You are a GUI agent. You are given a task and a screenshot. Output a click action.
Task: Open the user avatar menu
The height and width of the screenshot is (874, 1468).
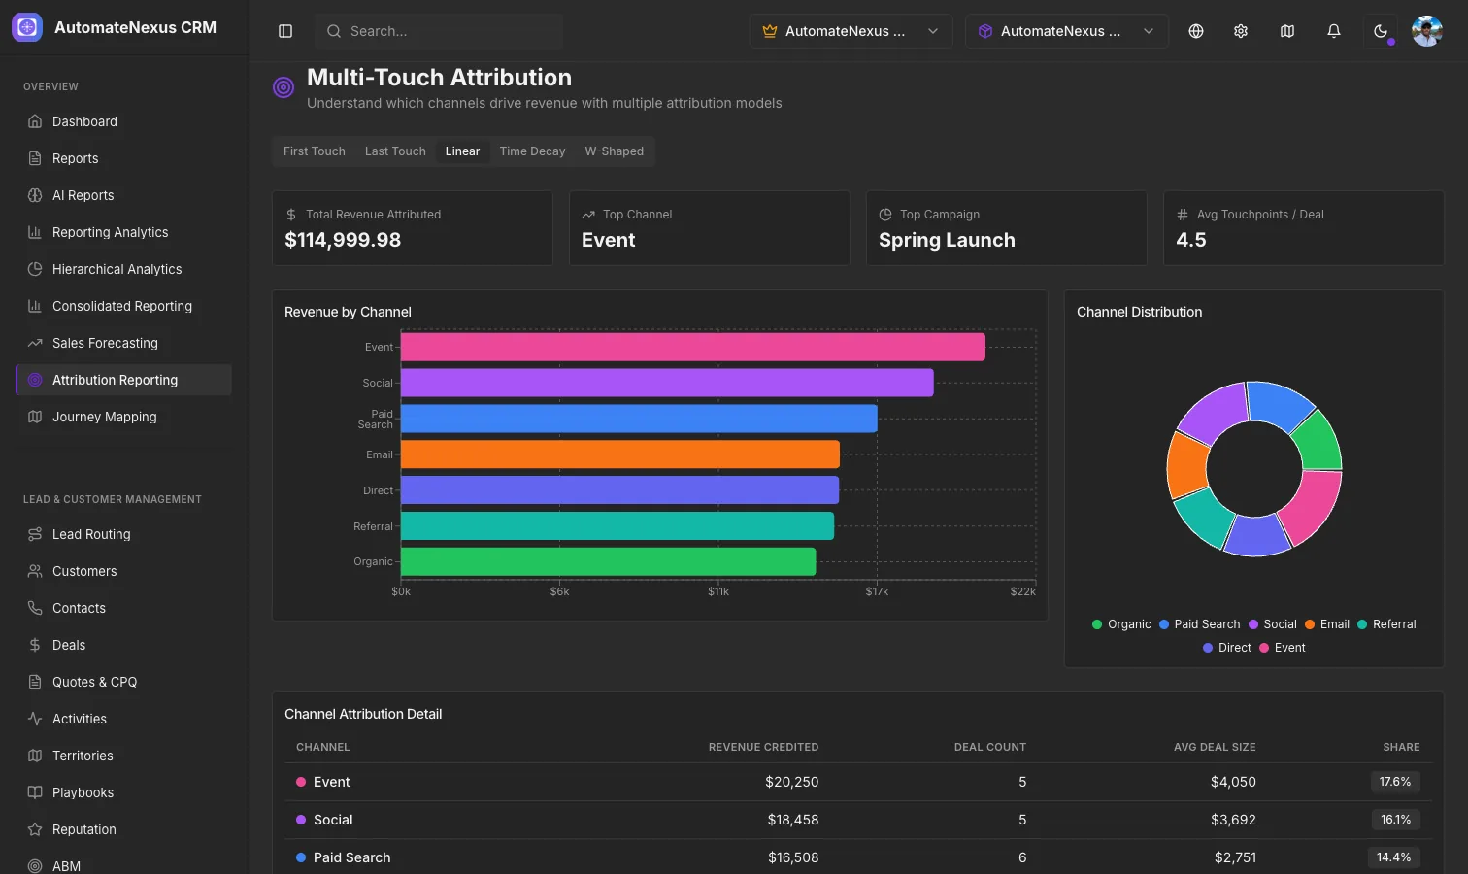coord(1427,31)
